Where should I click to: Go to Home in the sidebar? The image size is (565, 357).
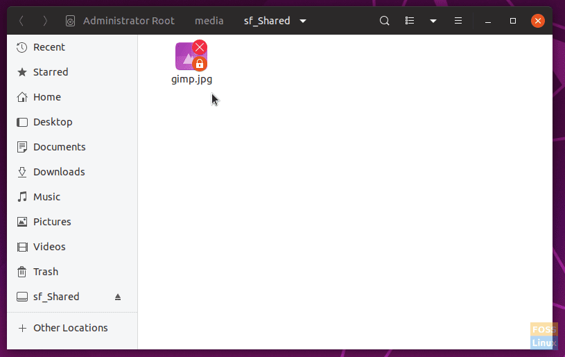point(72,97)
